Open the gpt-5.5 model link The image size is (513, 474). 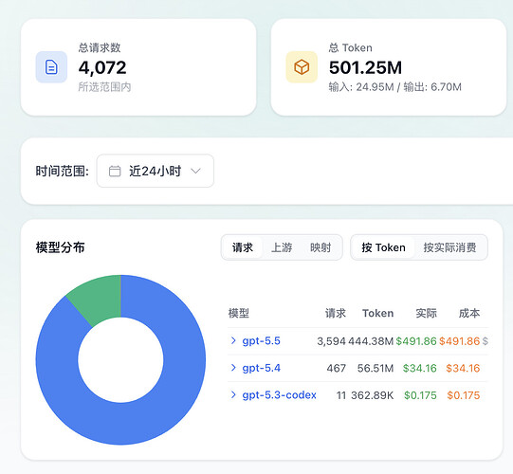pos(261,341)
